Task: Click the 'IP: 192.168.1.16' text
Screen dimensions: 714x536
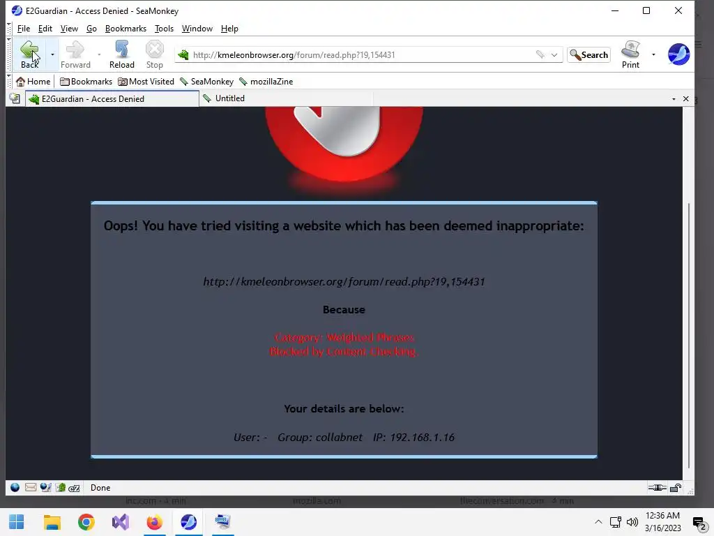Action: [x=413, y=437]
